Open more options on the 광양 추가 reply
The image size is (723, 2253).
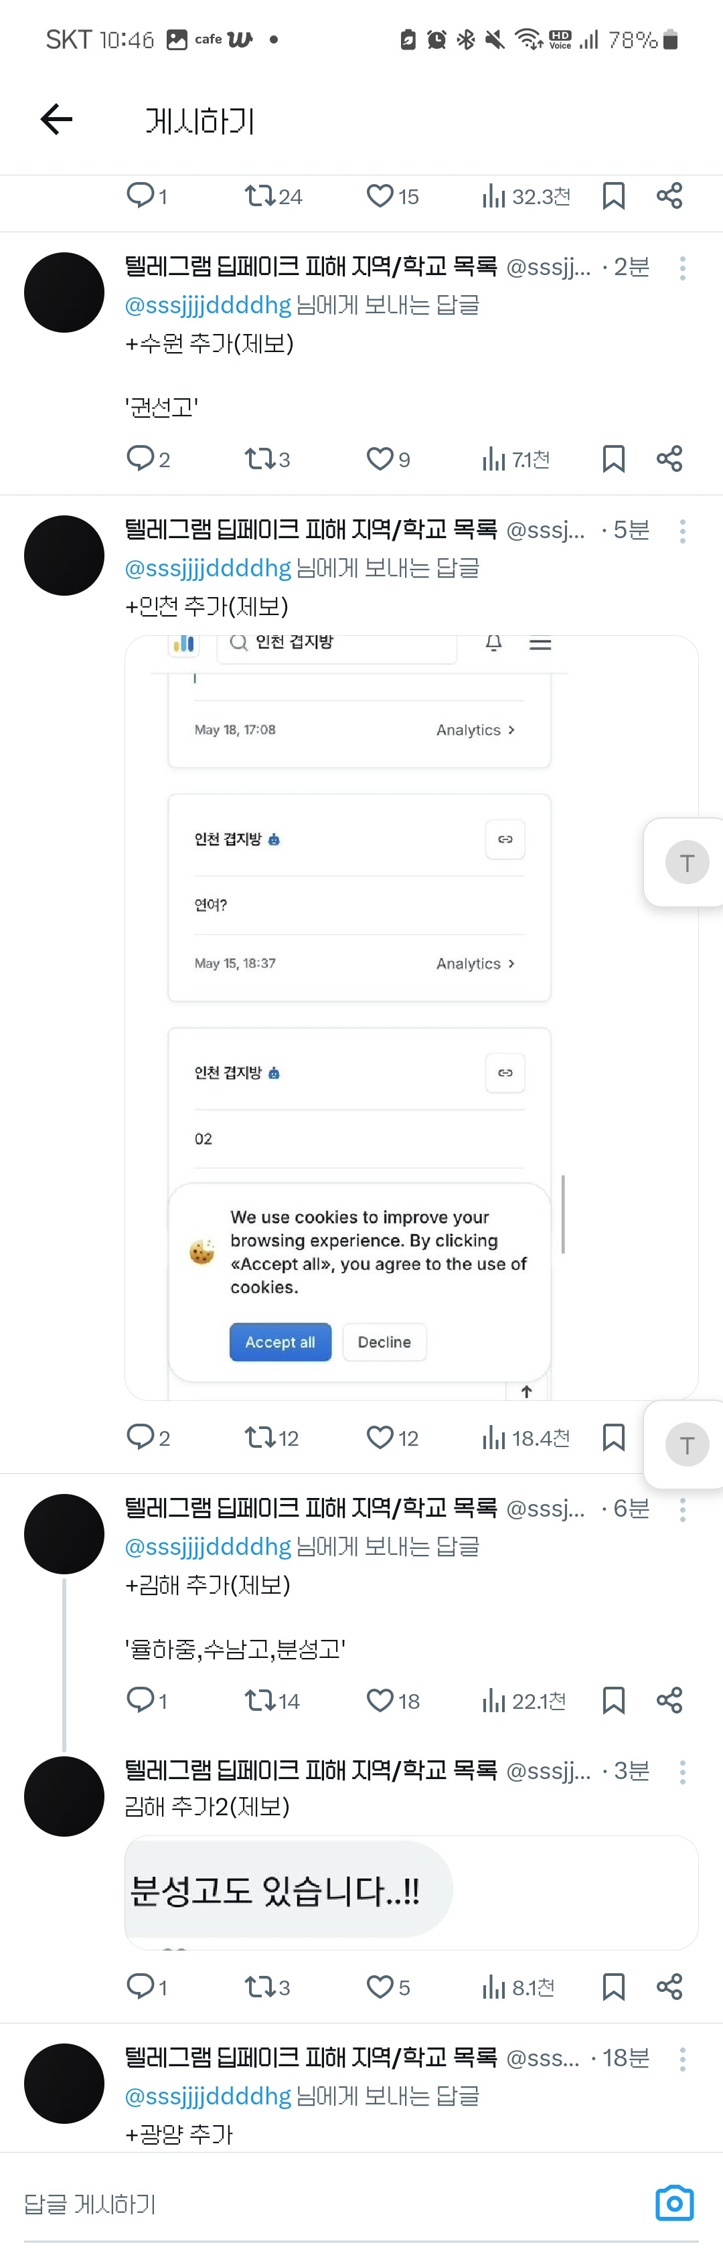(x=682, y=2059)
